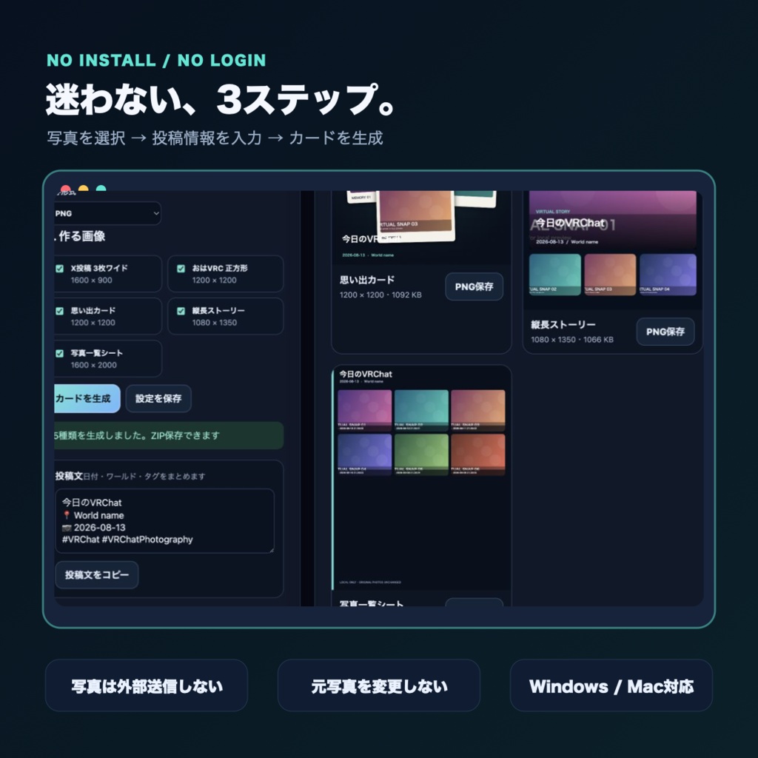Click the #VRChat #VRChatPhotography hashtag line
The height and width of the screenshot is (758, 758).
127,540
